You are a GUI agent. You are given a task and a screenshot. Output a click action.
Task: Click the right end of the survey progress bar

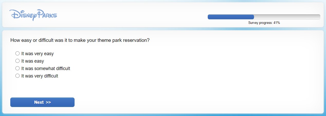click(319, 17)
